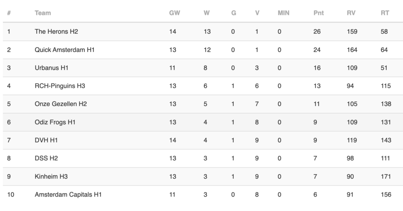This screenshot has height=211, width=403.
Task: Click the Pnt column header
Action: coord(318,13)
